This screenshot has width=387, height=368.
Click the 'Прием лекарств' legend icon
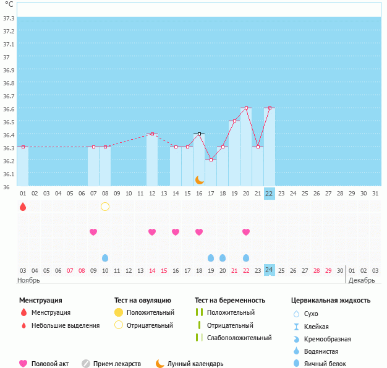86,364
